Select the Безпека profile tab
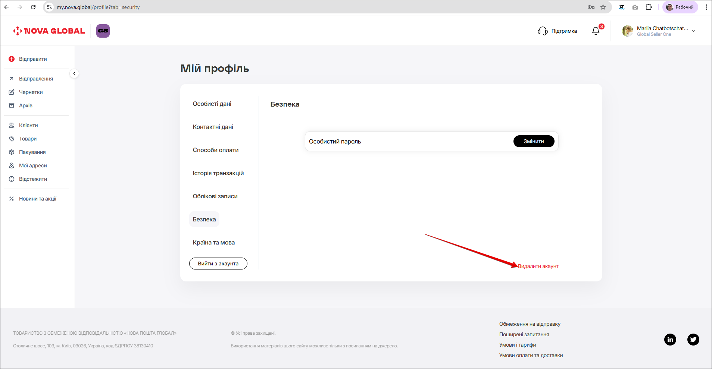This screenshot has height=369, width=712. pyautogui.click(x=204, y=219)
